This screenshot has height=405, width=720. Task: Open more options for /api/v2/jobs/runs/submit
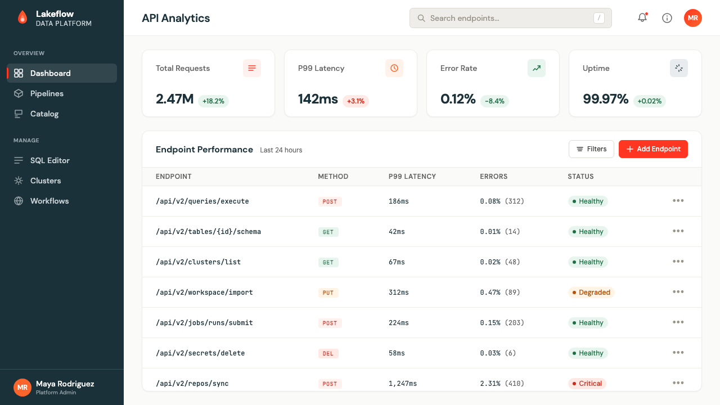coord(678,322)
